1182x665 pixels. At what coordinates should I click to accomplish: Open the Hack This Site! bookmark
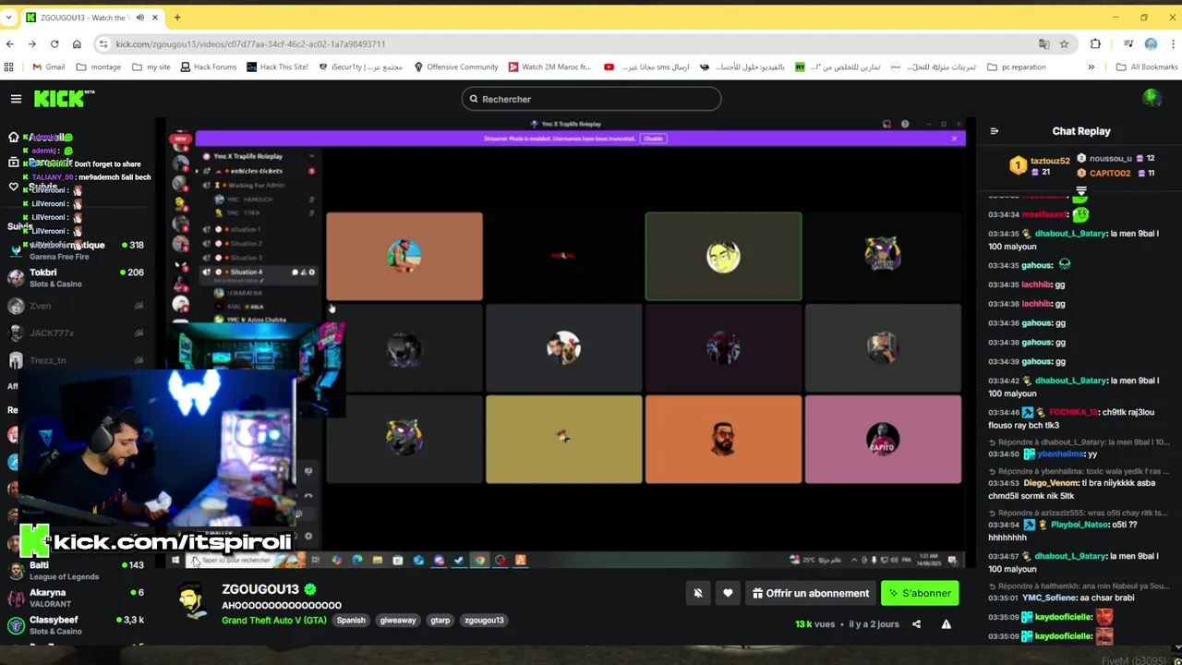pyautogui.click(x=277, y=66)
